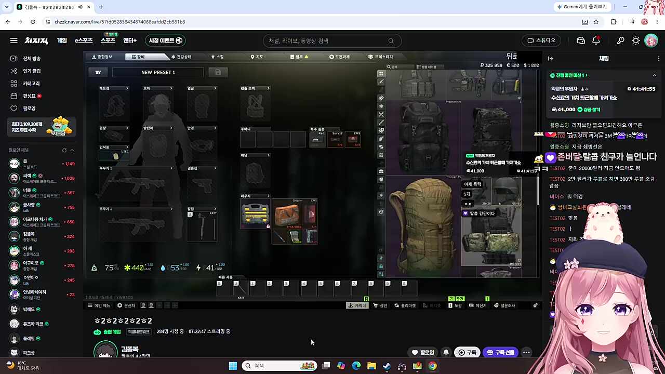The image size is (665, 374).
Task: Click the stream notification bell button
Action: [x=446, y=352]
